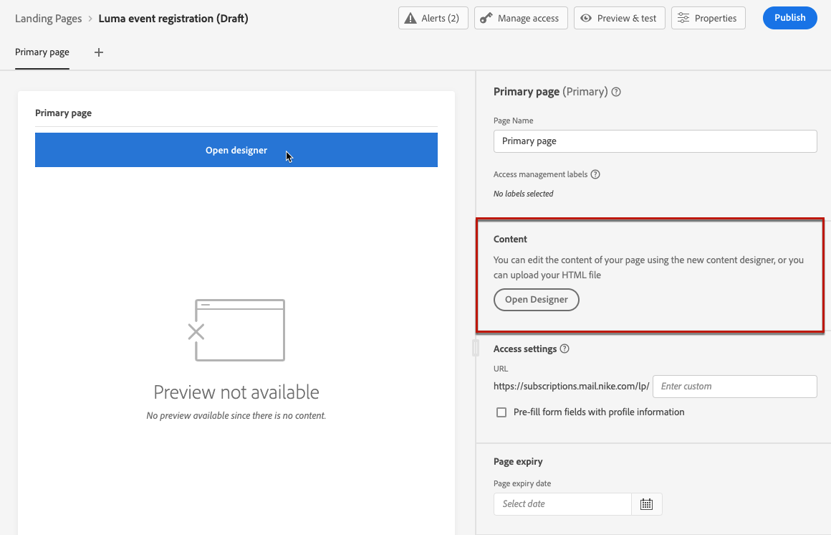Show help for Access management labels
Viewport: 831px width, 535px height.
click(x=595, y=174)
